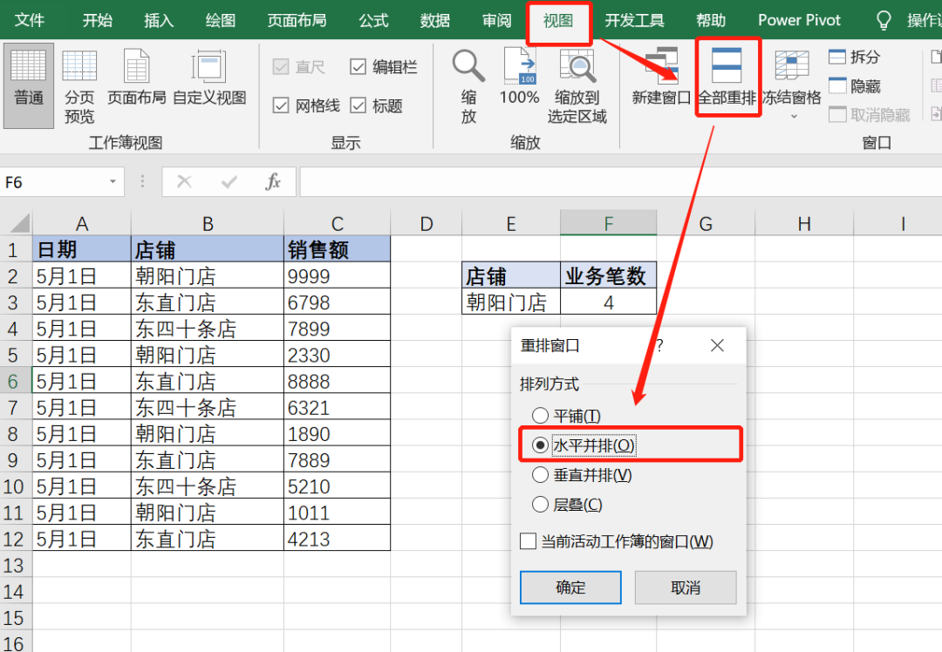Click F3 cell showing 4

click(608, 302)
